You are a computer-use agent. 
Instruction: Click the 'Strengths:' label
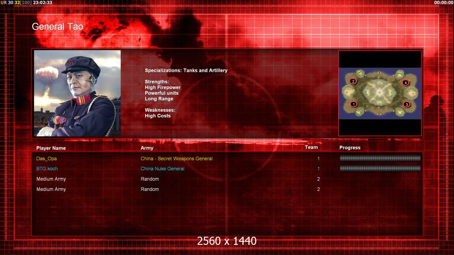157,82
